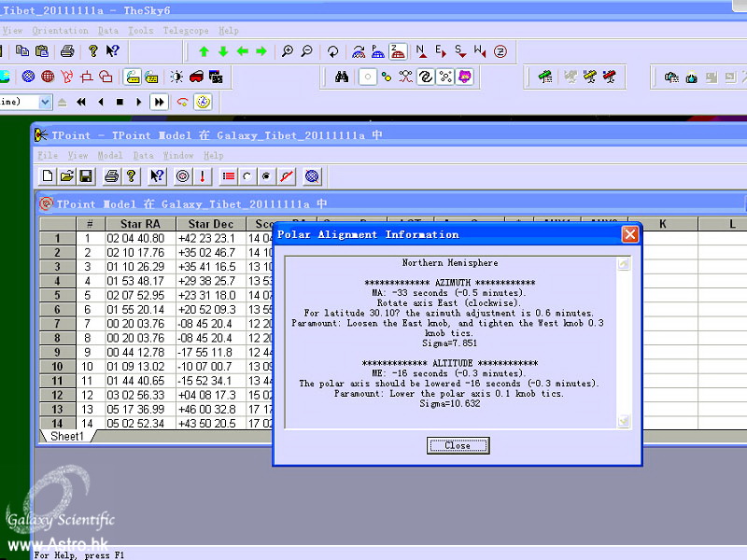This screenshot has width=747, height=560.
Task: Toggle the hollow circle button in TPoint toolbar
Action: pyautogui.click(x=247, y=175)
